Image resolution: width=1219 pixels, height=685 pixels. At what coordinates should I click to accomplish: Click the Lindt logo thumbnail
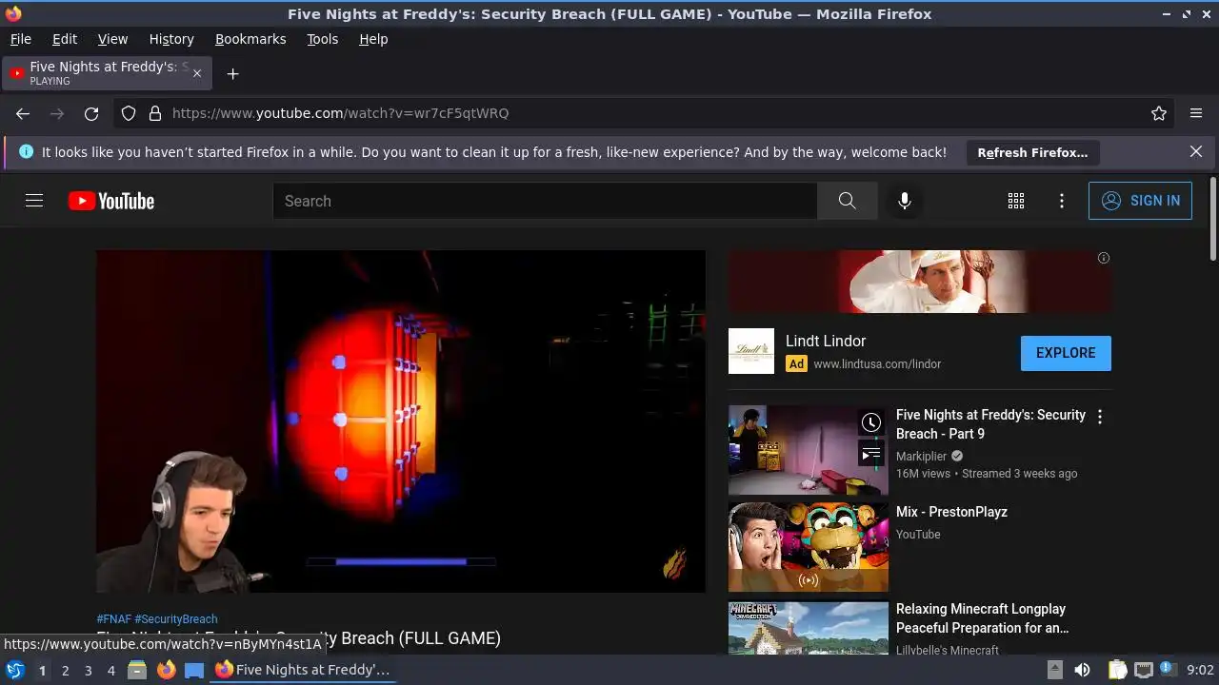coord(751,351)
